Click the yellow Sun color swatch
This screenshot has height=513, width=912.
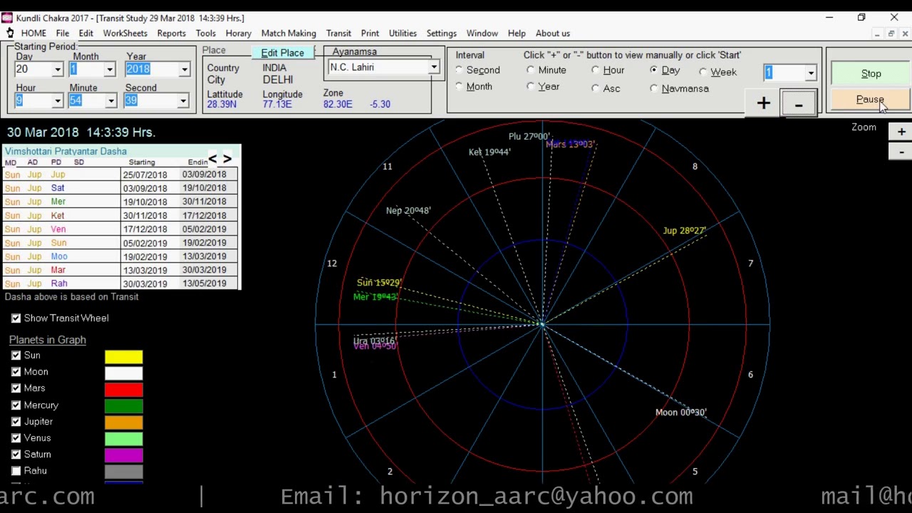[124, 356]
